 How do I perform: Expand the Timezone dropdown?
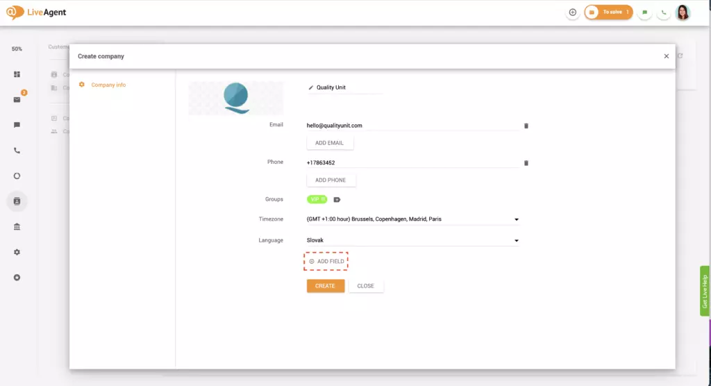click(x=516, y=219)
